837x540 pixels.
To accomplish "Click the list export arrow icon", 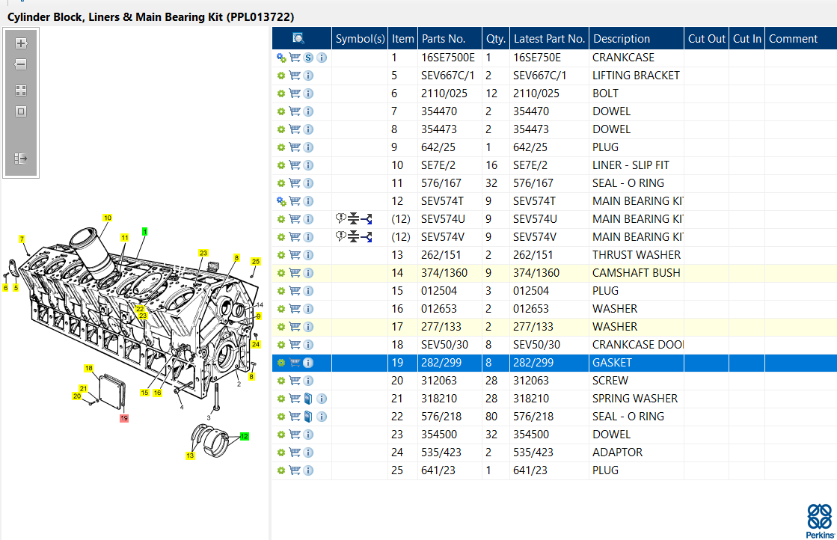I will (x=21, y=159).
